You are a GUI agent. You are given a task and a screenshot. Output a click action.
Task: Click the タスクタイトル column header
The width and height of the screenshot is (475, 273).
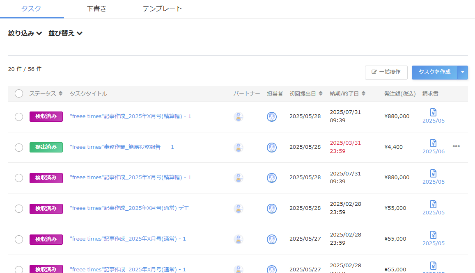pyautogui.click(x=88, y=93)
